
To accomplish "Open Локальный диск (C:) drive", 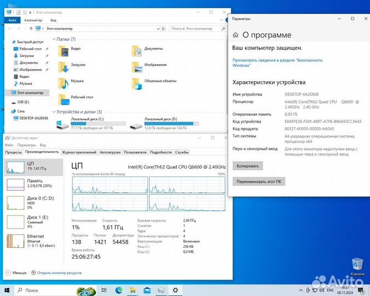I will point(64,124).
